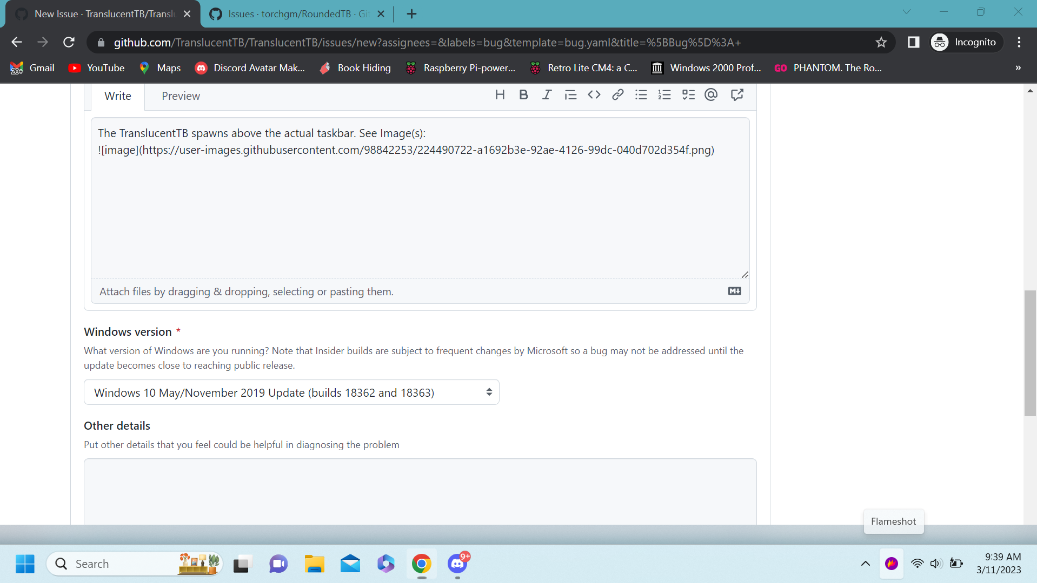Insert a numbered list
Screen dimensions: 1037x583
664,94
